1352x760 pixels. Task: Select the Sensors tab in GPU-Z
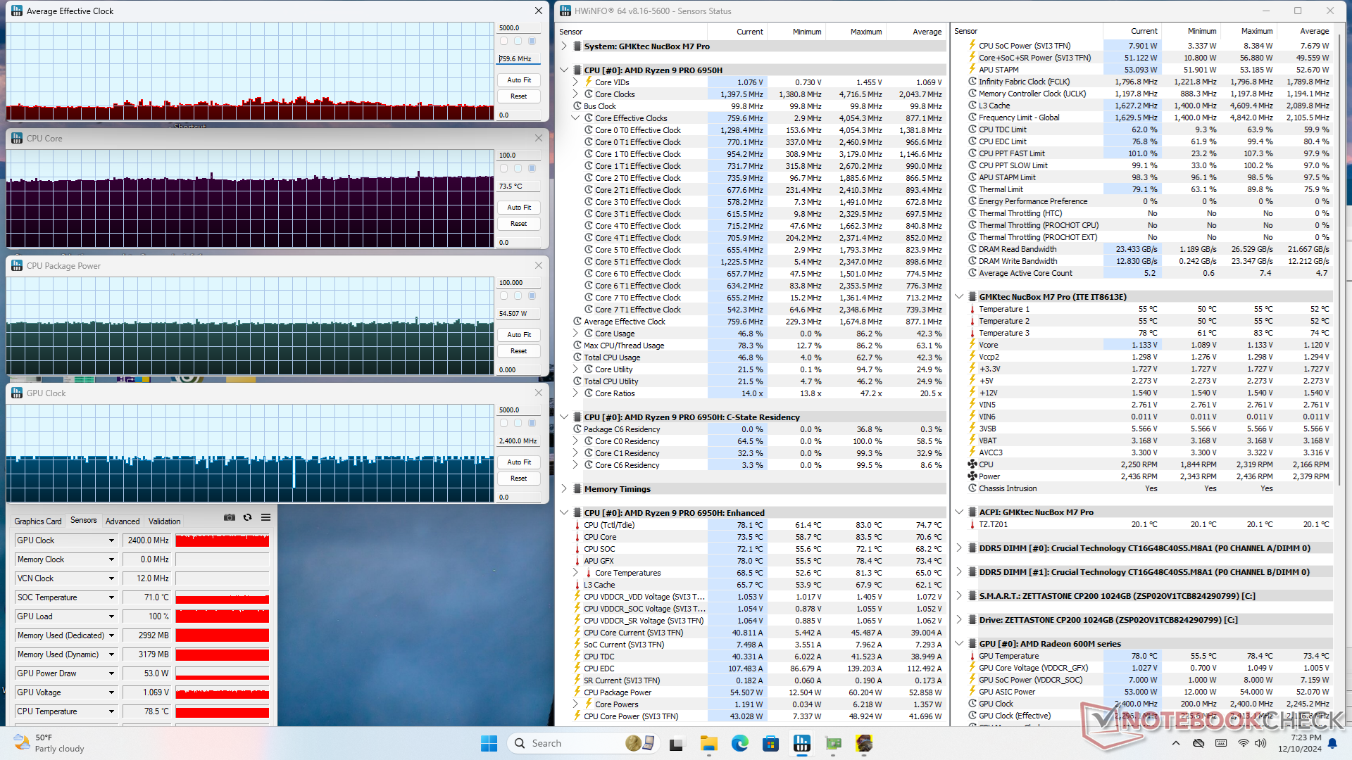84,520
